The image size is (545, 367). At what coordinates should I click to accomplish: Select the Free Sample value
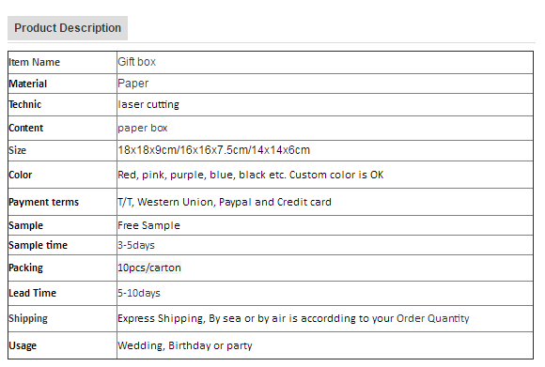[x=148, y=225]
